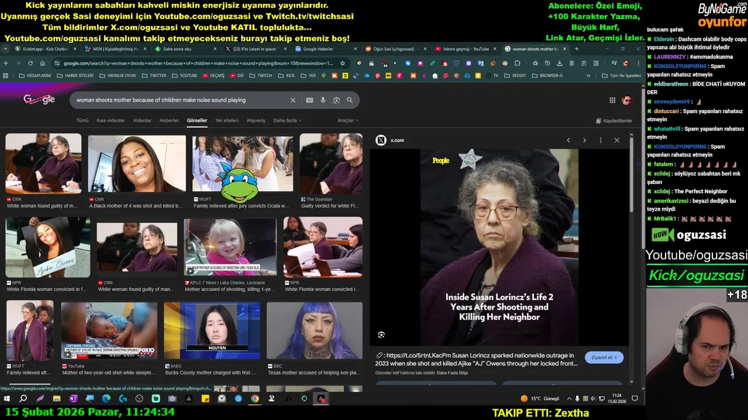Open the three-dot menu in image preview
Image resolution: width=748 pixels, height=420 pixels.
(600, 140)
